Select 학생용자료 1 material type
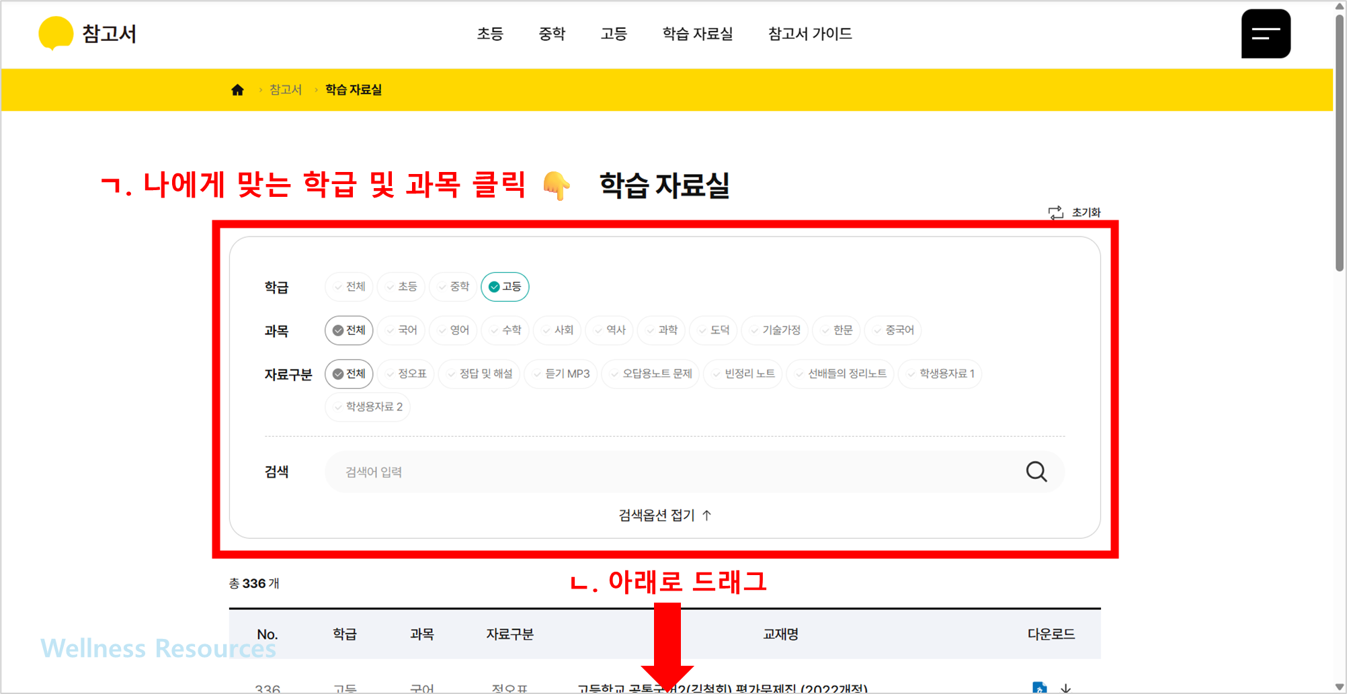The image size is (1347, 694). (940, 374)
